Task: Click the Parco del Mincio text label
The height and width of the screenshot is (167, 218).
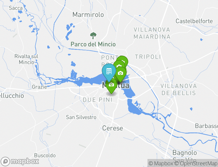Action: tap(93, 44)
